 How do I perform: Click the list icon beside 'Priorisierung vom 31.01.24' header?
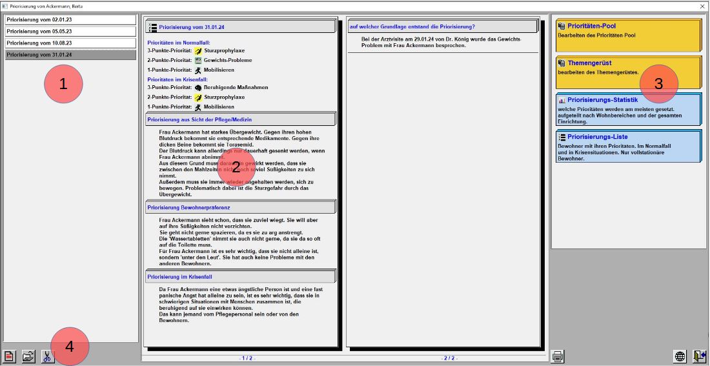pos(152,27)
